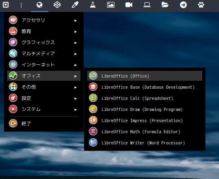Open the laptop icon in top panel

147,5
